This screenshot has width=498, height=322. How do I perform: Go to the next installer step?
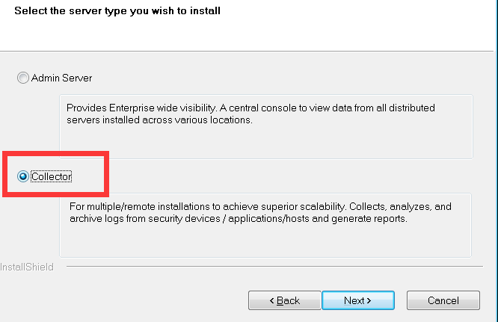(x=358, y=300)
